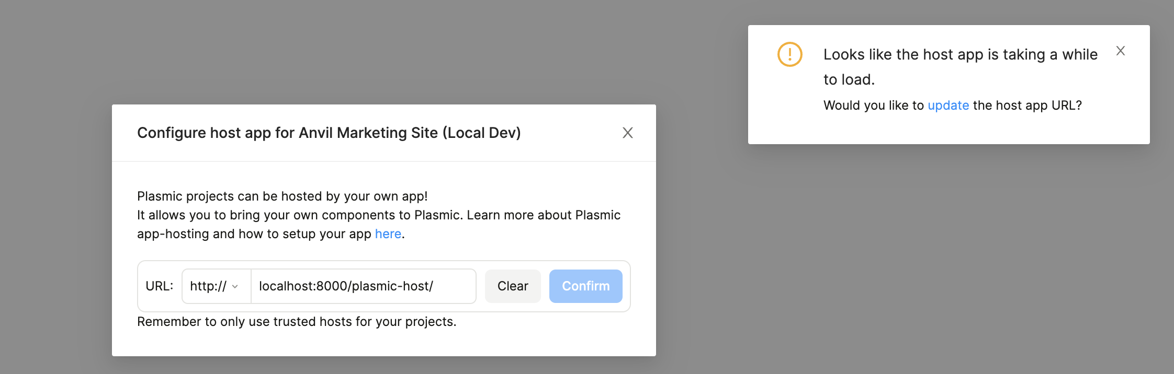
Task: Click the "Would you like to" text
Action: click(873, 106)
